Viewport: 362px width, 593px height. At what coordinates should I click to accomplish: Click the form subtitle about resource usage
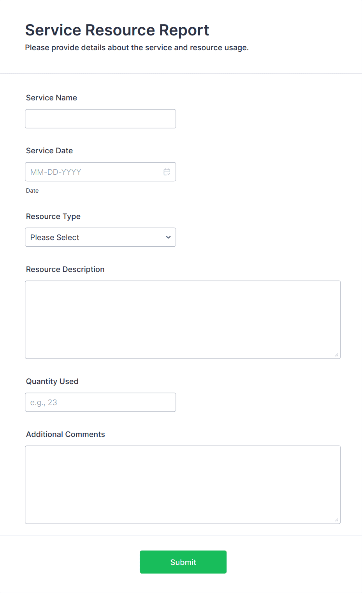pyautogui.click(x=137, y=47)
